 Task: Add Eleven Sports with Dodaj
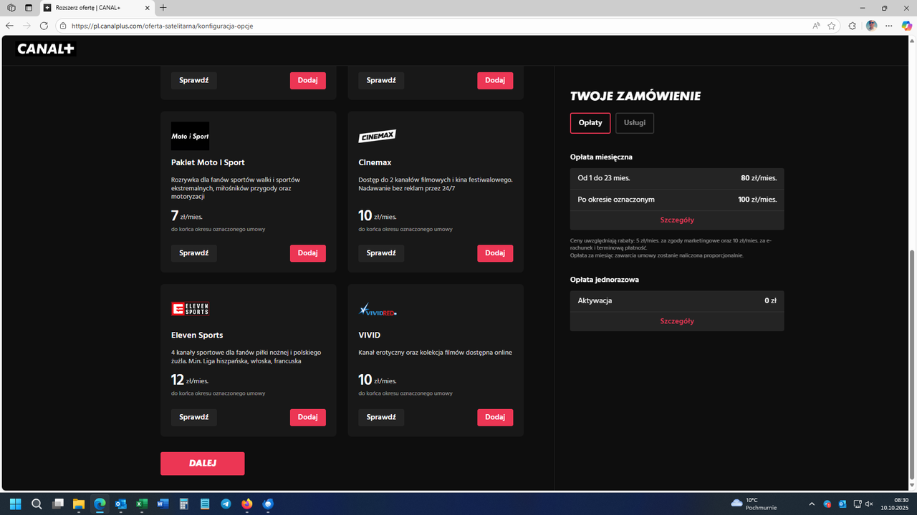(307, 417)
